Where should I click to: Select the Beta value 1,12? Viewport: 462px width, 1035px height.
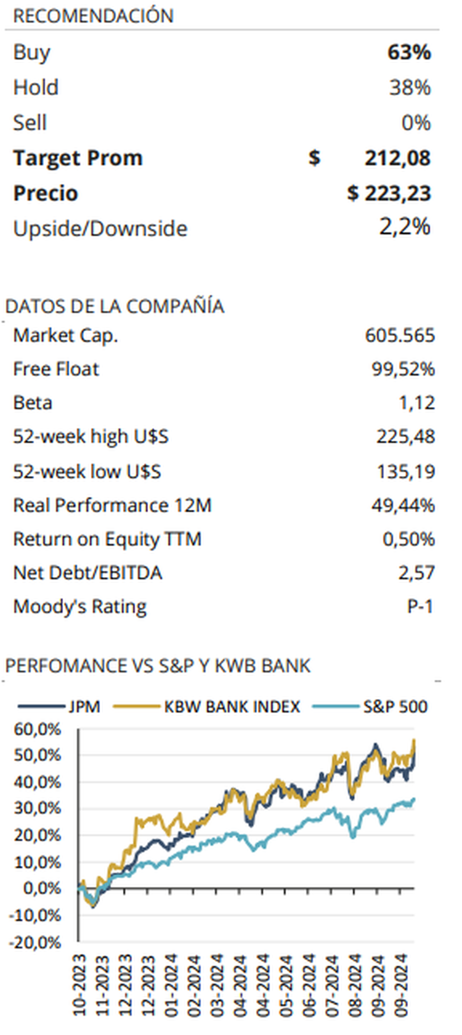pyautogui.click(x=417, y=403)
